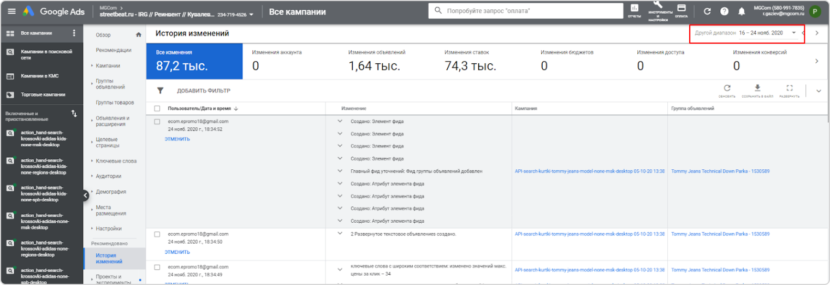Open the hamburger main menu
830x285 pixels.
click(11, 11)
